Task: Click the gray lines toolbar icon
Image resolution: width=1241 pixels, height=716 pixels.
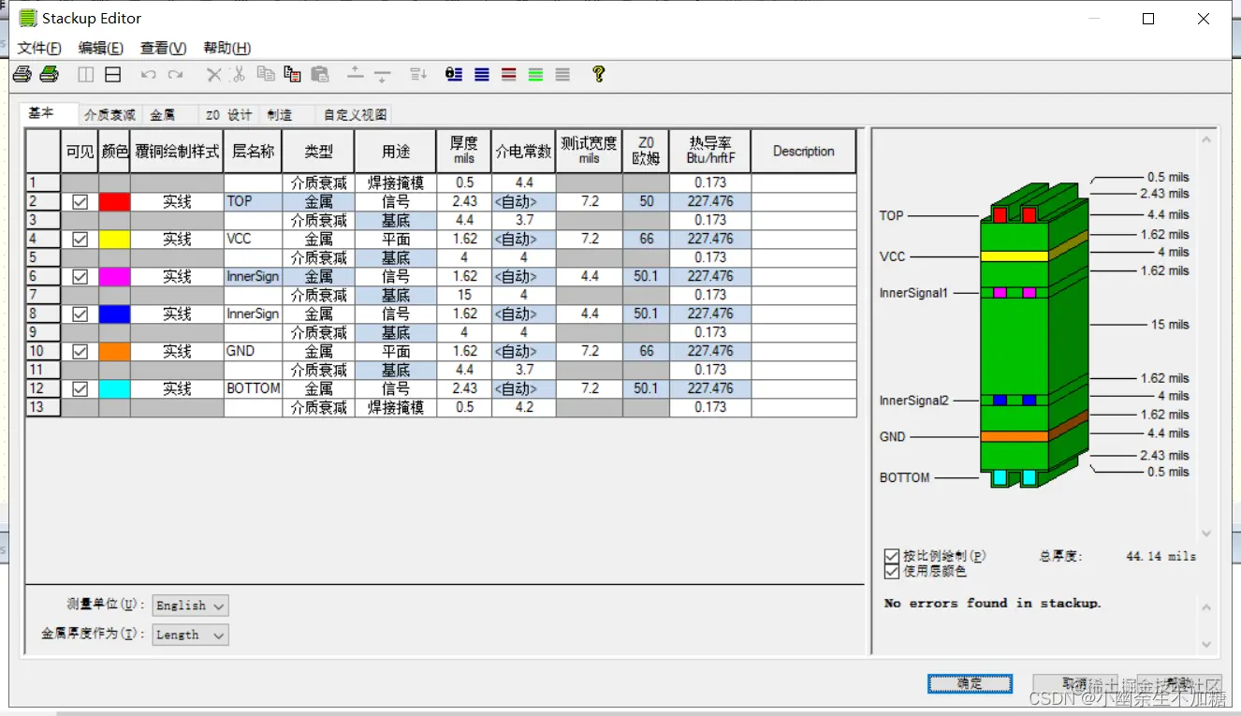Action: [562, 74]
